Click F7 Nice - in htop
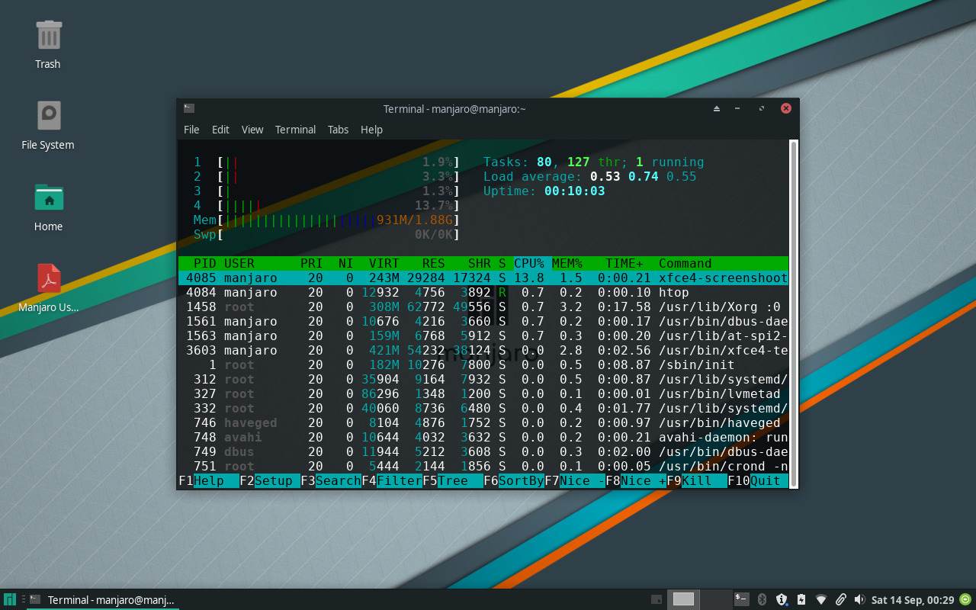The width and height of the screenshot is (976, 610). pos(575,480)
